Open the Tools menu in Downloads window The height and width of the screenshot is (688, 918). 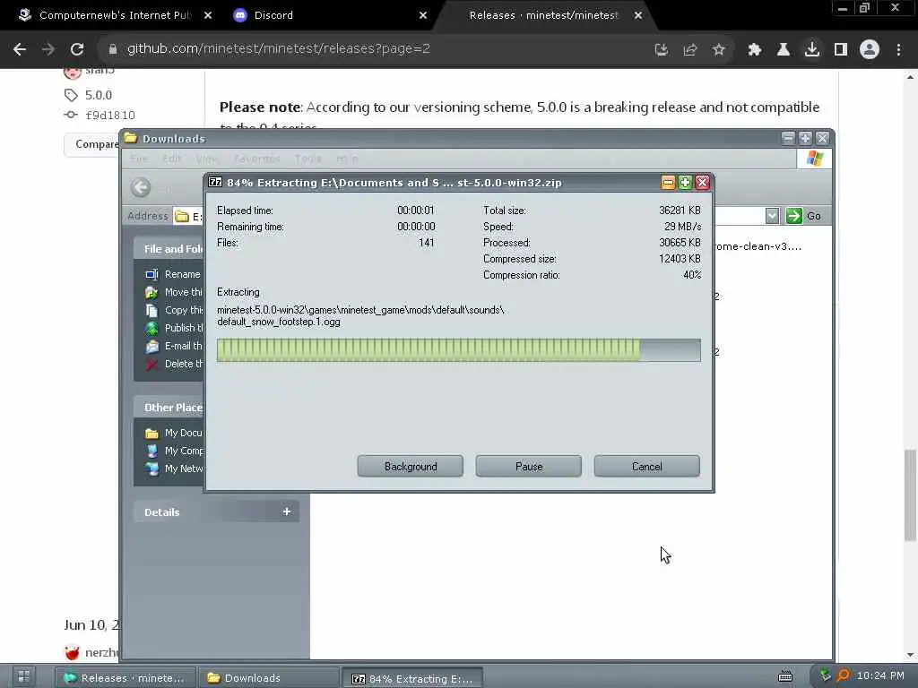(x=308, y=159)
